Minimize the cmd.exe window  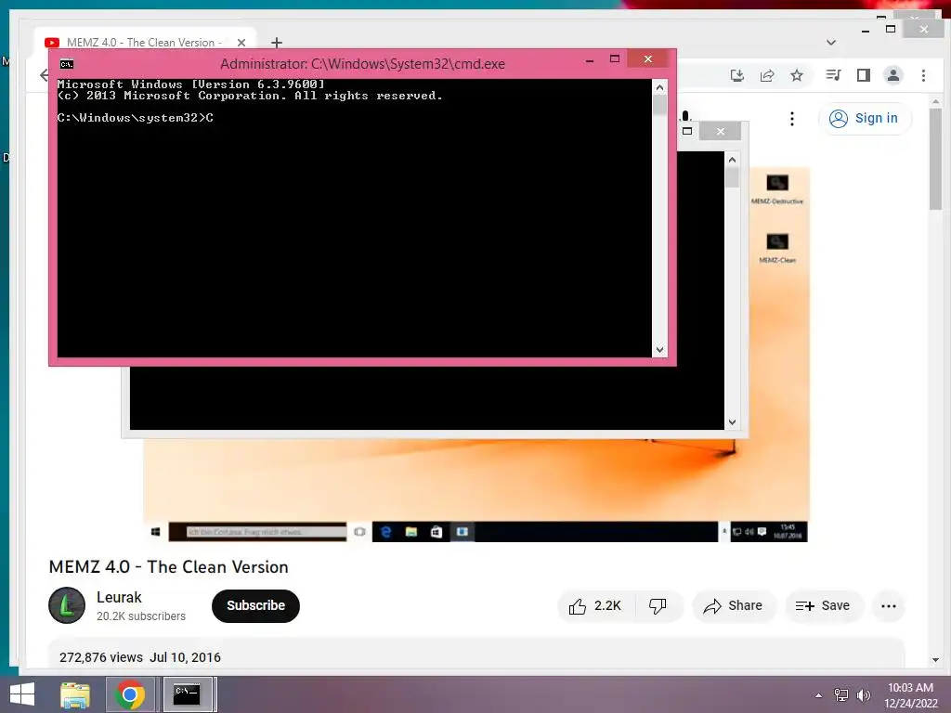590,60
